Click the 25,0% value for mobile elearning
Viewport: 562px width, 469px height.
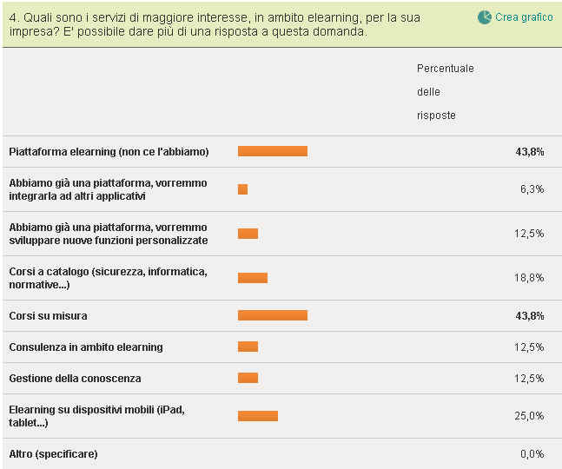pos(529,416)
